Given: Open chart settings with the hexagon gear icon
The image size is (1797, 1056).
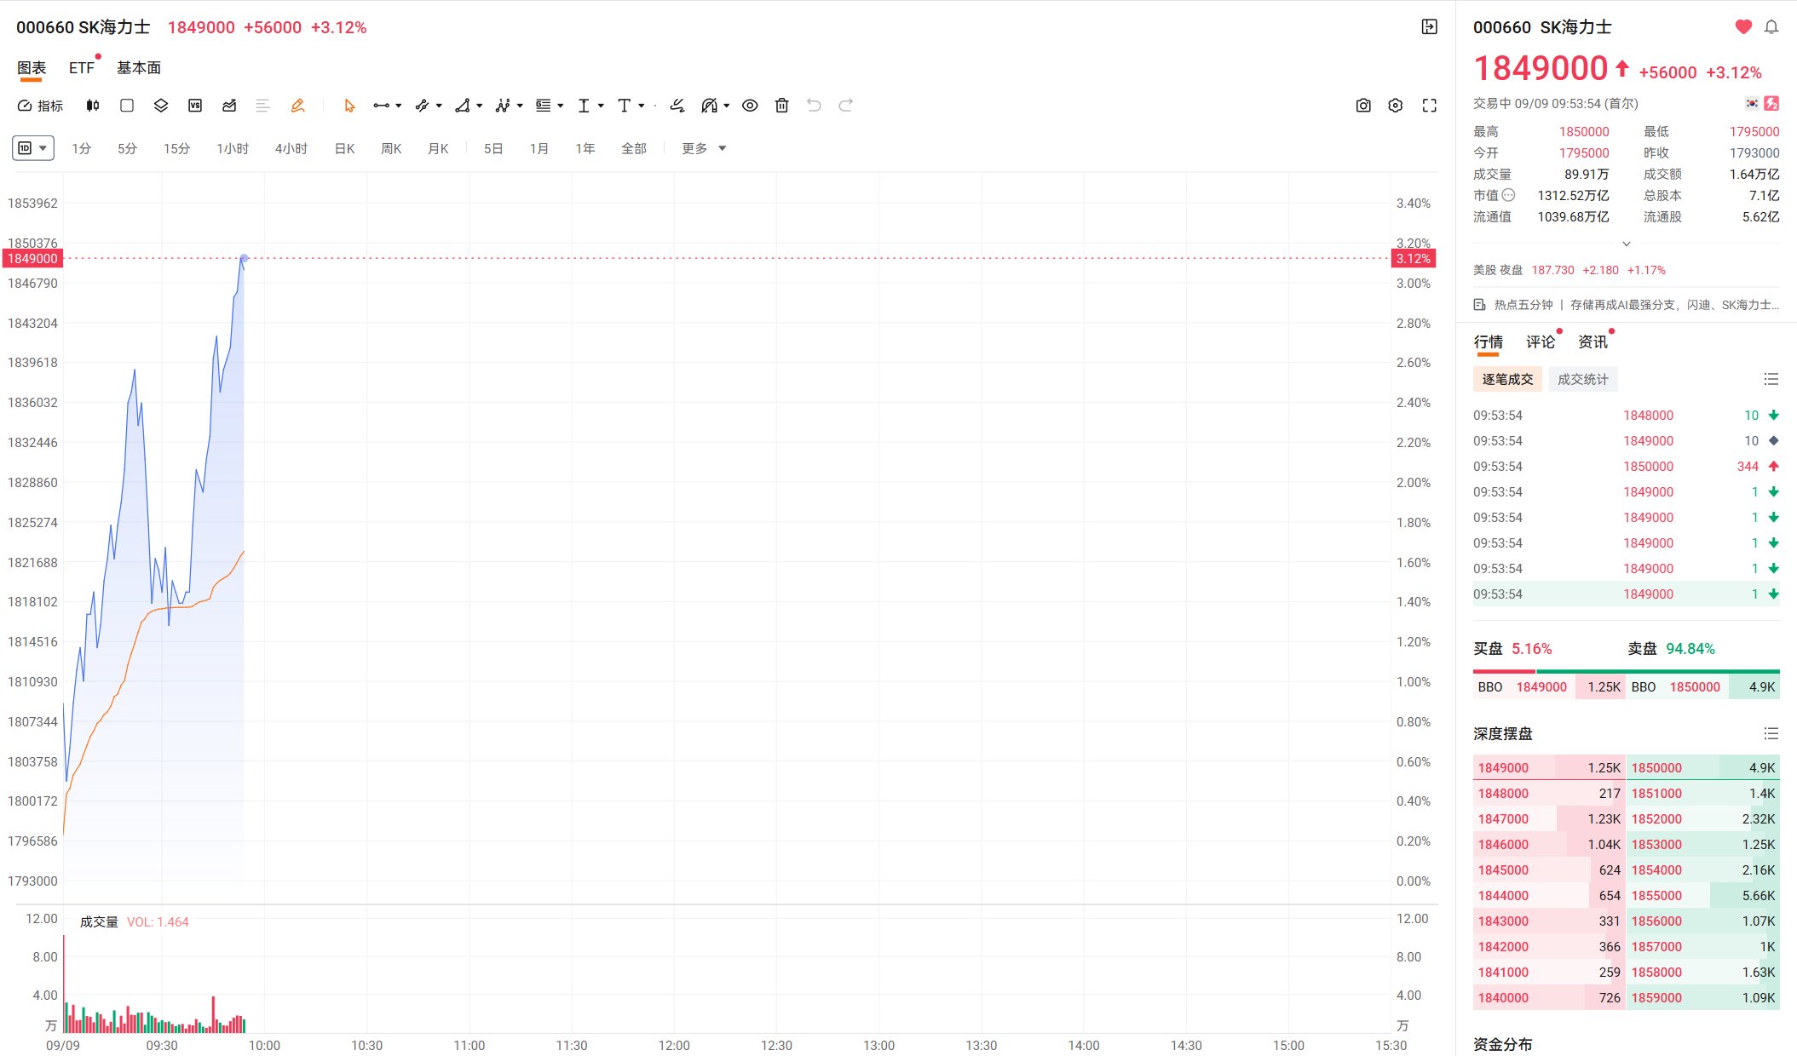Looking at the screenshot, I should (1396, 106).
